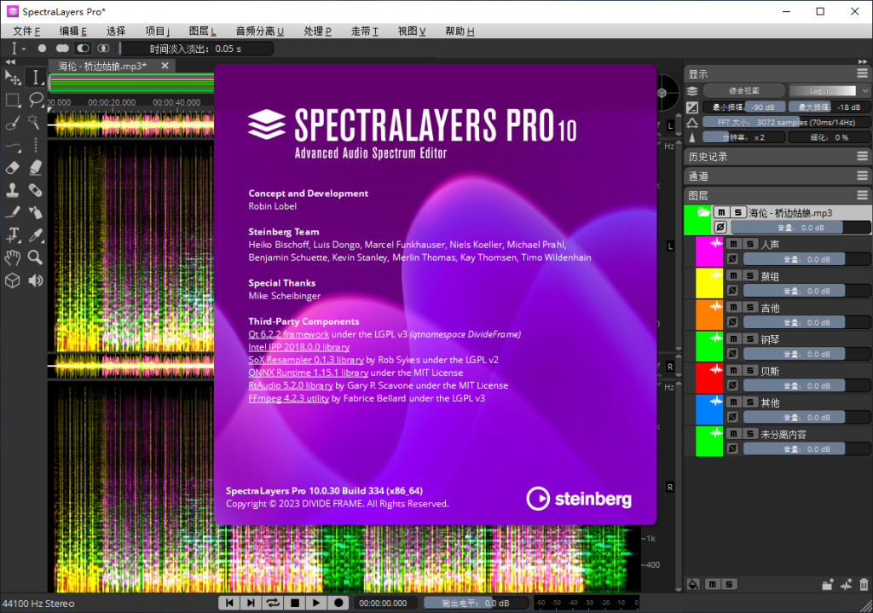Click the new layer group folder icon

click(827, 584)
